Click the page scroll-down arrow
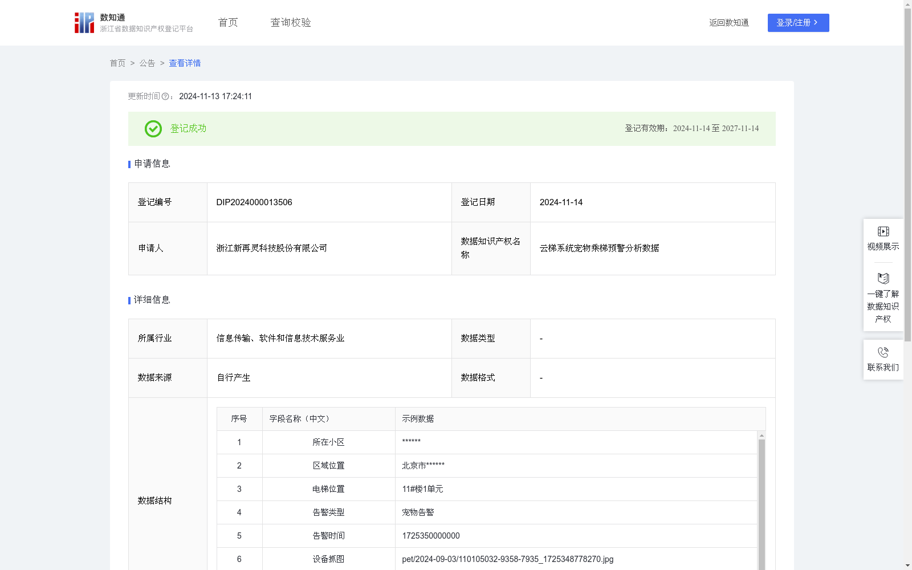The height and width of the screenshot is (570, 912). click(907, 565)
